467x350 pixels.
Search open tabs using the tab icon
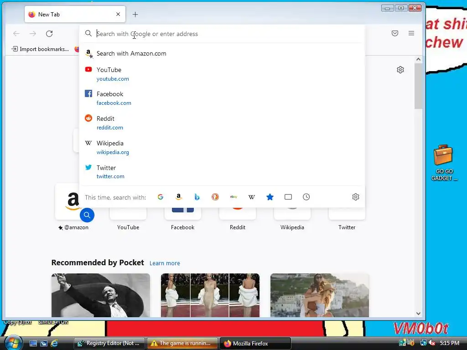point(288,197)
